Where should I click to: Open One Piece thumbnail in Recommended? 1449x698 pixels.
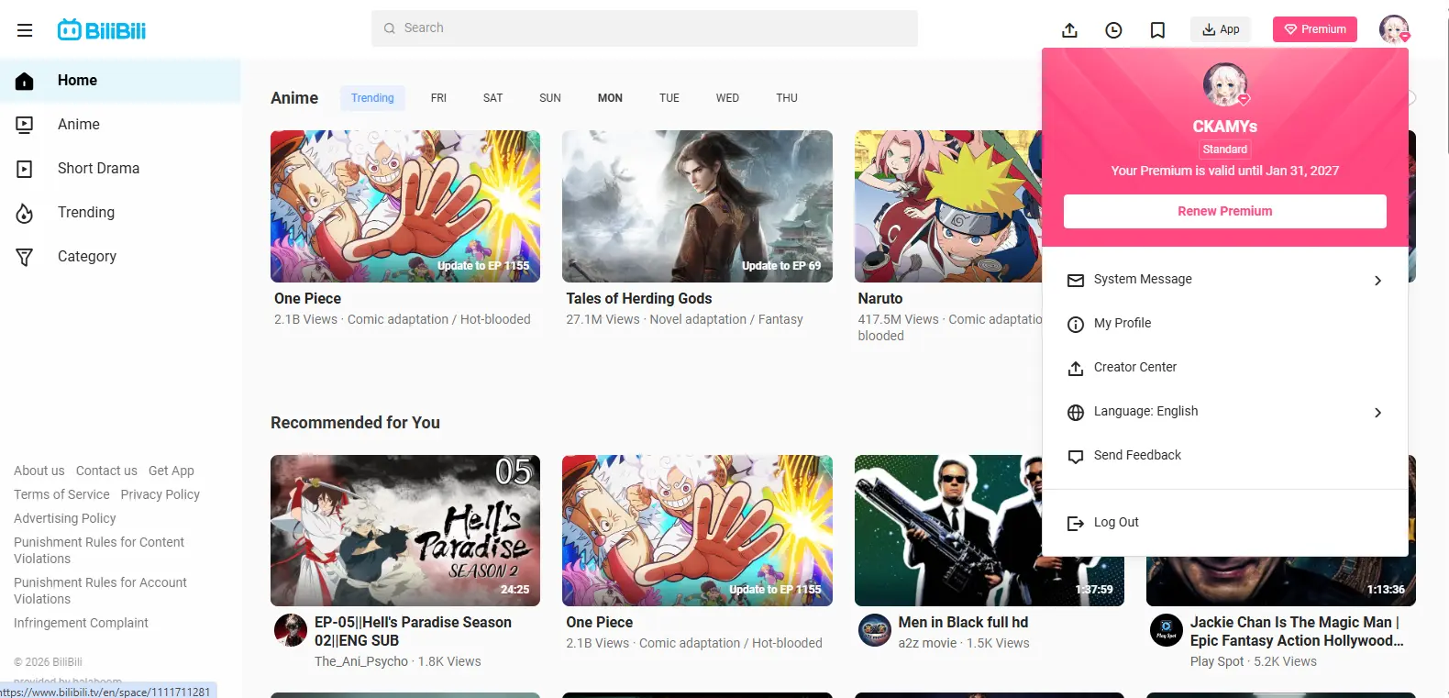[697, 530]
